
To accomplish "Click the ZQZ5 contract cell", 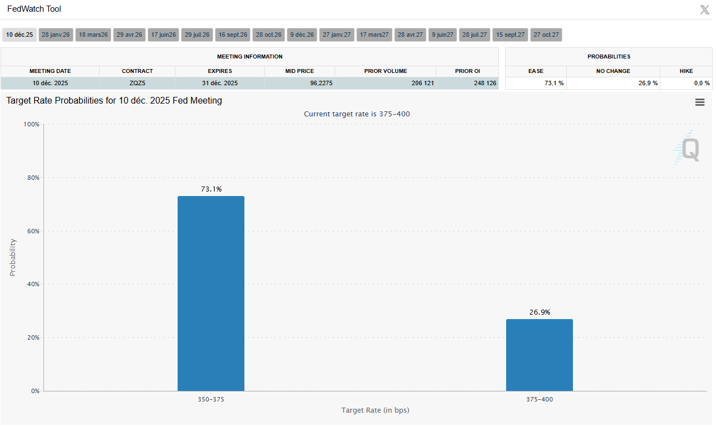I will click(x=137, y=83).
